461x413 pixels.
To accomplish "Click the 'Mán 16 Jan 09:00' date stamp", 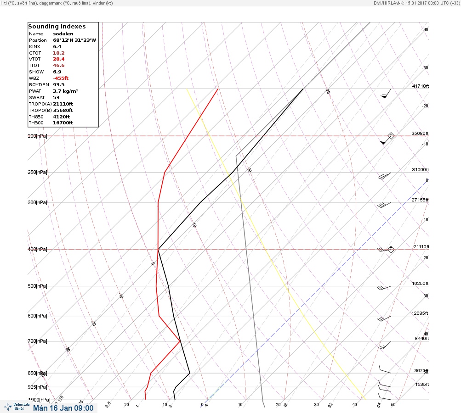I will (63, 408).
